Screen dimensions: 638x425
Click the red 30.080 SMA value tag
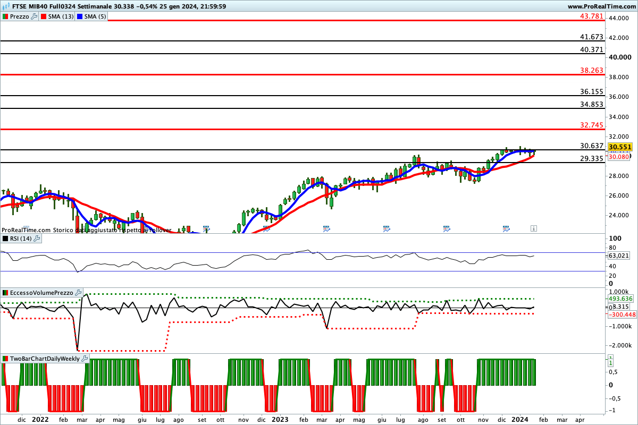[619, 157]
